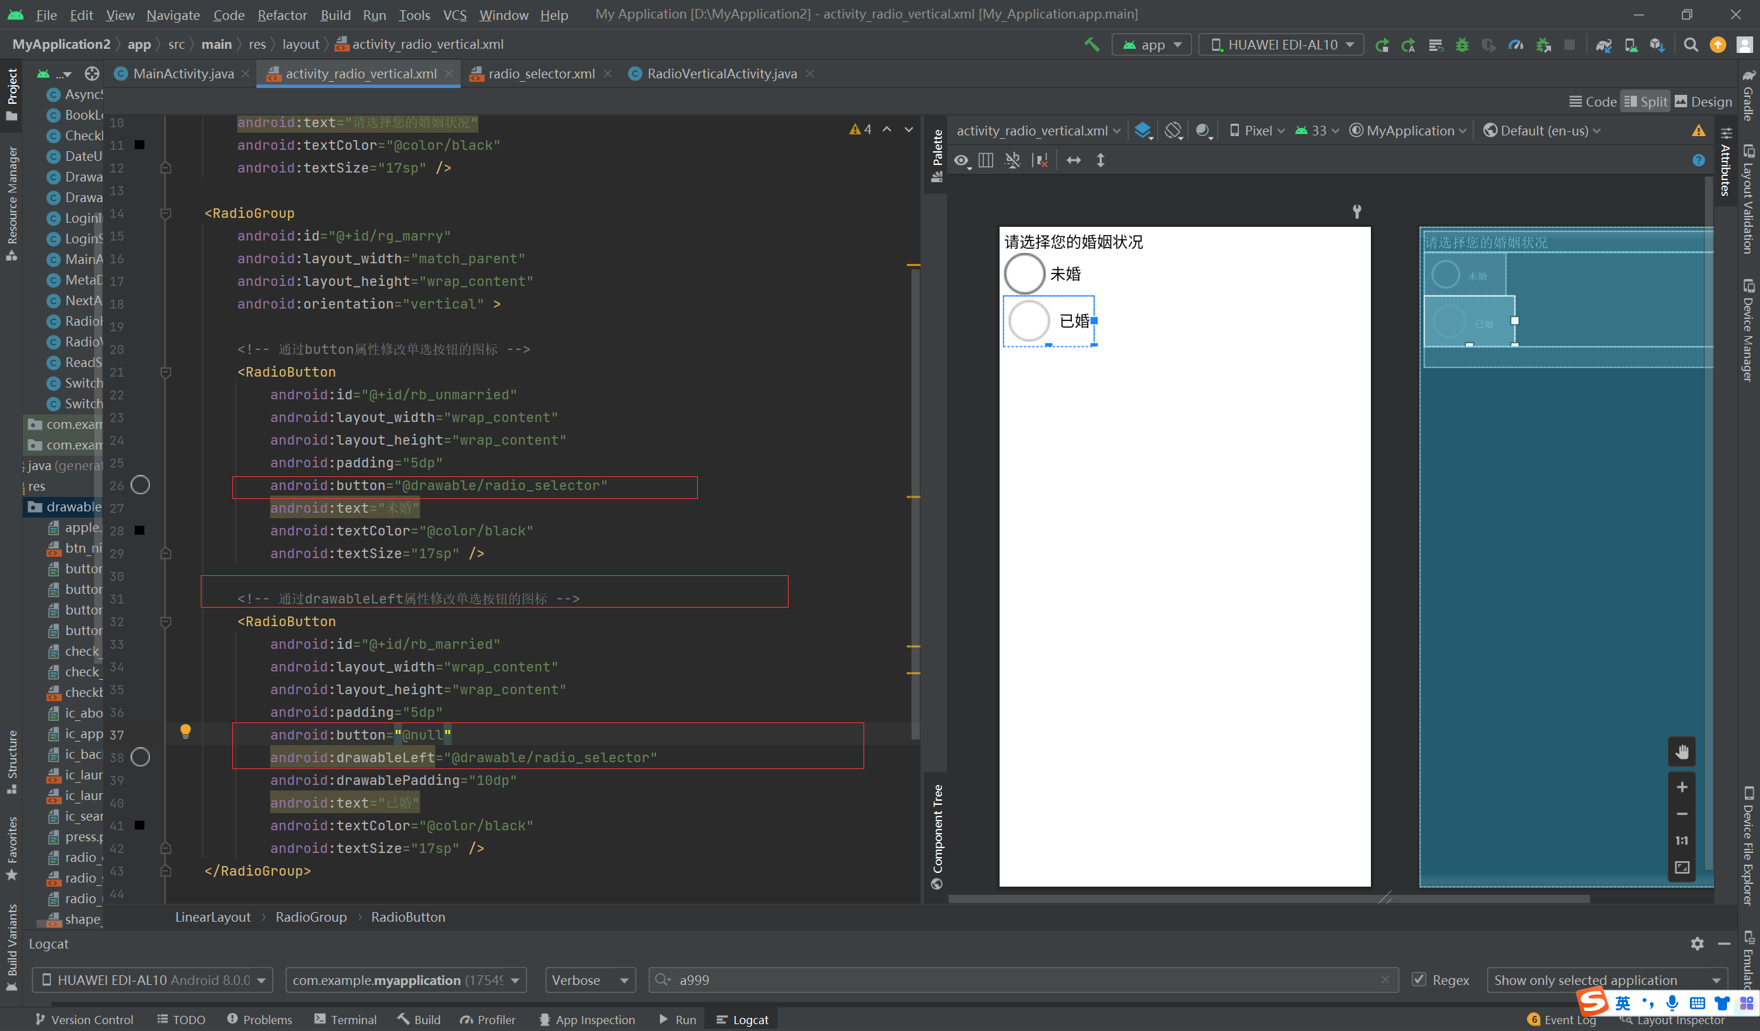Screen dimensions: 1760x1031
Task: Click the design orientation rotate icon
Action: [x=1174, y=131]
